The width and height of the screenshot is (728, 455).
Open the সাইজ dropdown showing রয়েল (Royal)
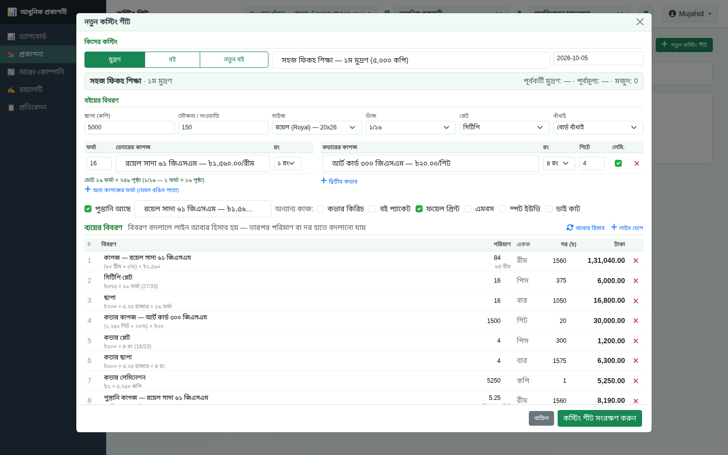tap(317, 127)
